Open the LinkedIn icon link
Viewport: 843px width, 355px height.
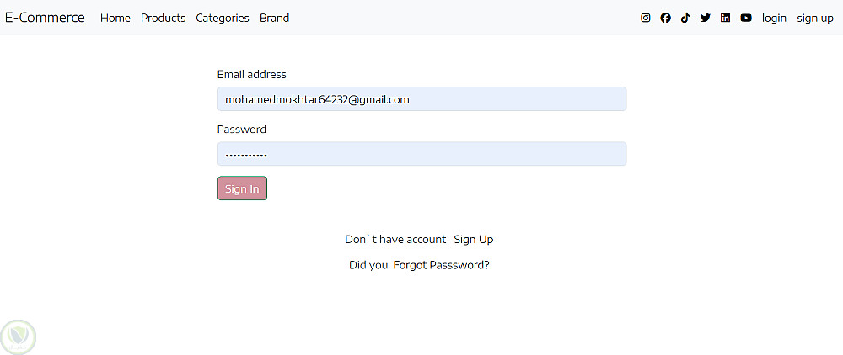tap(726, 18)
